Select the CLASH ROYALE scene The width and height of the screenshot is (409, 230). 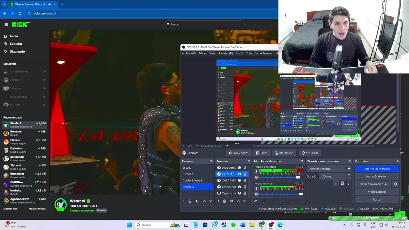(x=197, y=180)
